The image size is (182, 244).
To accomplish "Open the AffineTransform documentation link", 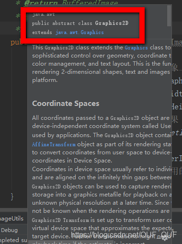I will (54, 144).
